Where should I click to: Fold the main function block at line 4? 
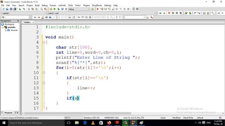click(x=44, y=42)
